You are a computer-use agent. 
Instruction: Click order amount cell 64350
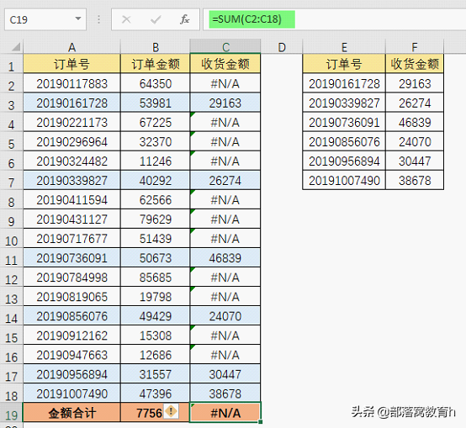coord(156,83)
